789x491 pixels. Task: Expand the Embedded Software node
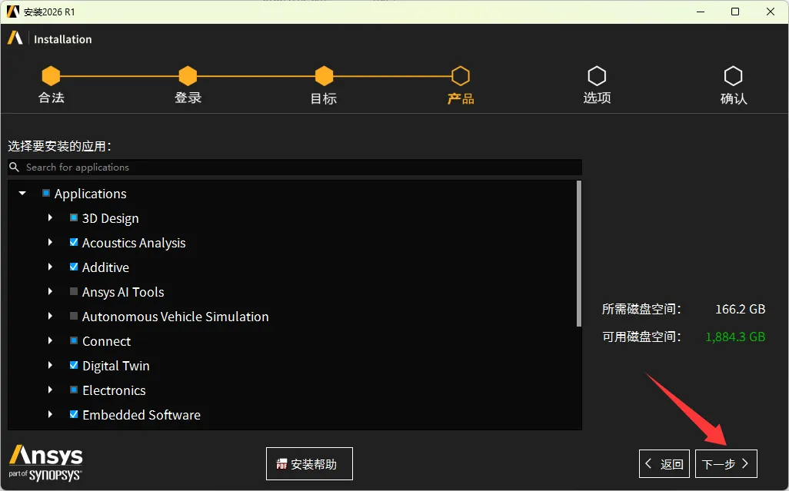[x=50, y=415]
